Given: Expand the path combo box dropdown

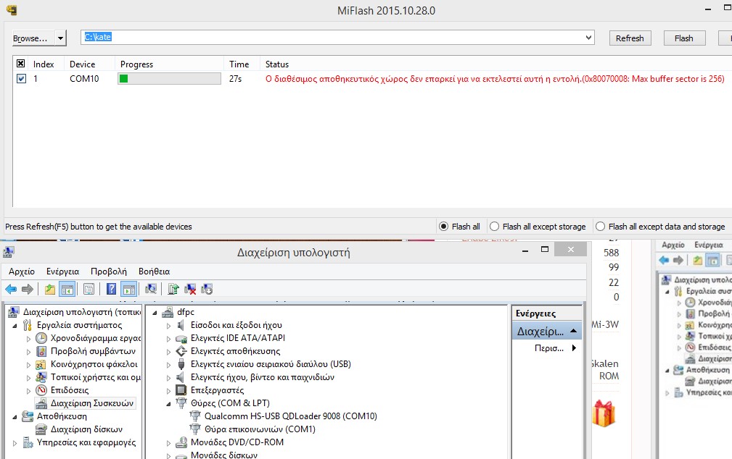Looking at the screenshot, I should coord(588,38).
